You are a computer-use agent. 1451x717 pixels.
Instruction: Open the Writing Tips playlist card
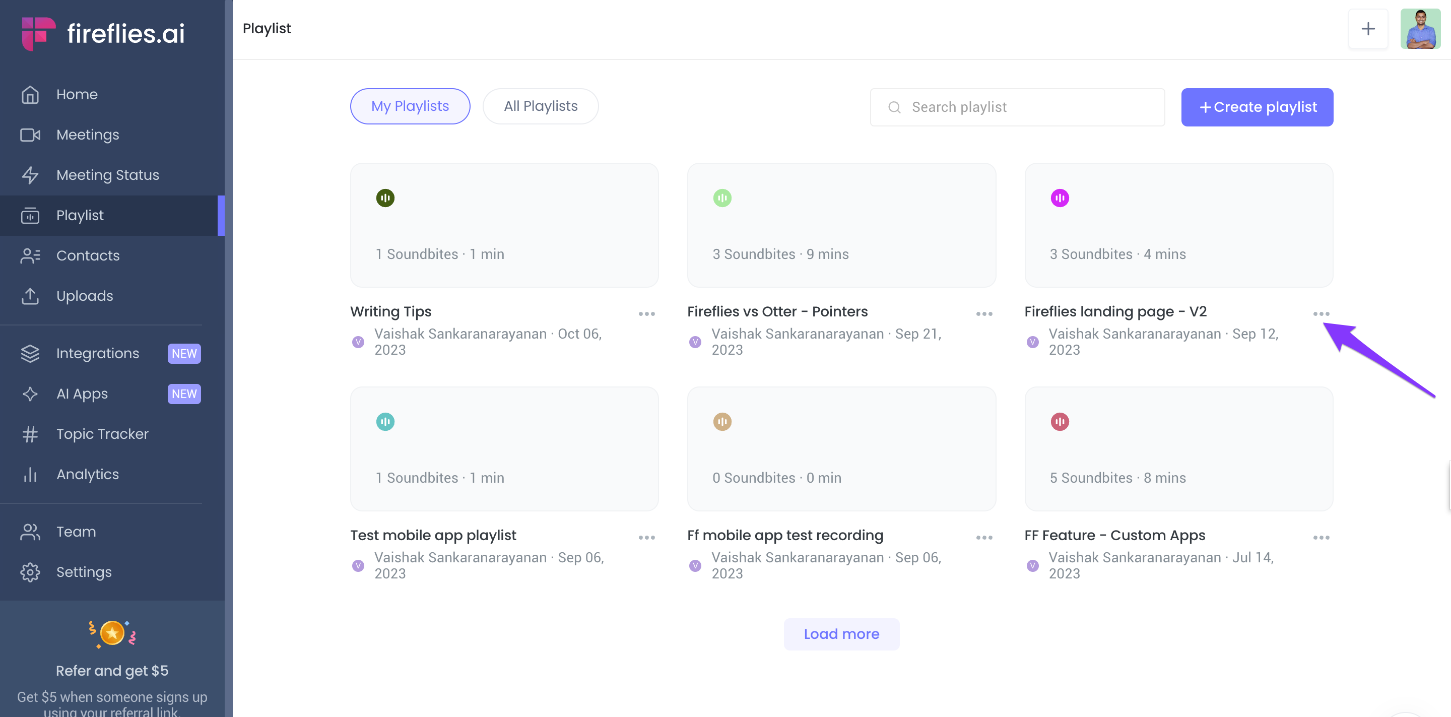tap(504, 226)
